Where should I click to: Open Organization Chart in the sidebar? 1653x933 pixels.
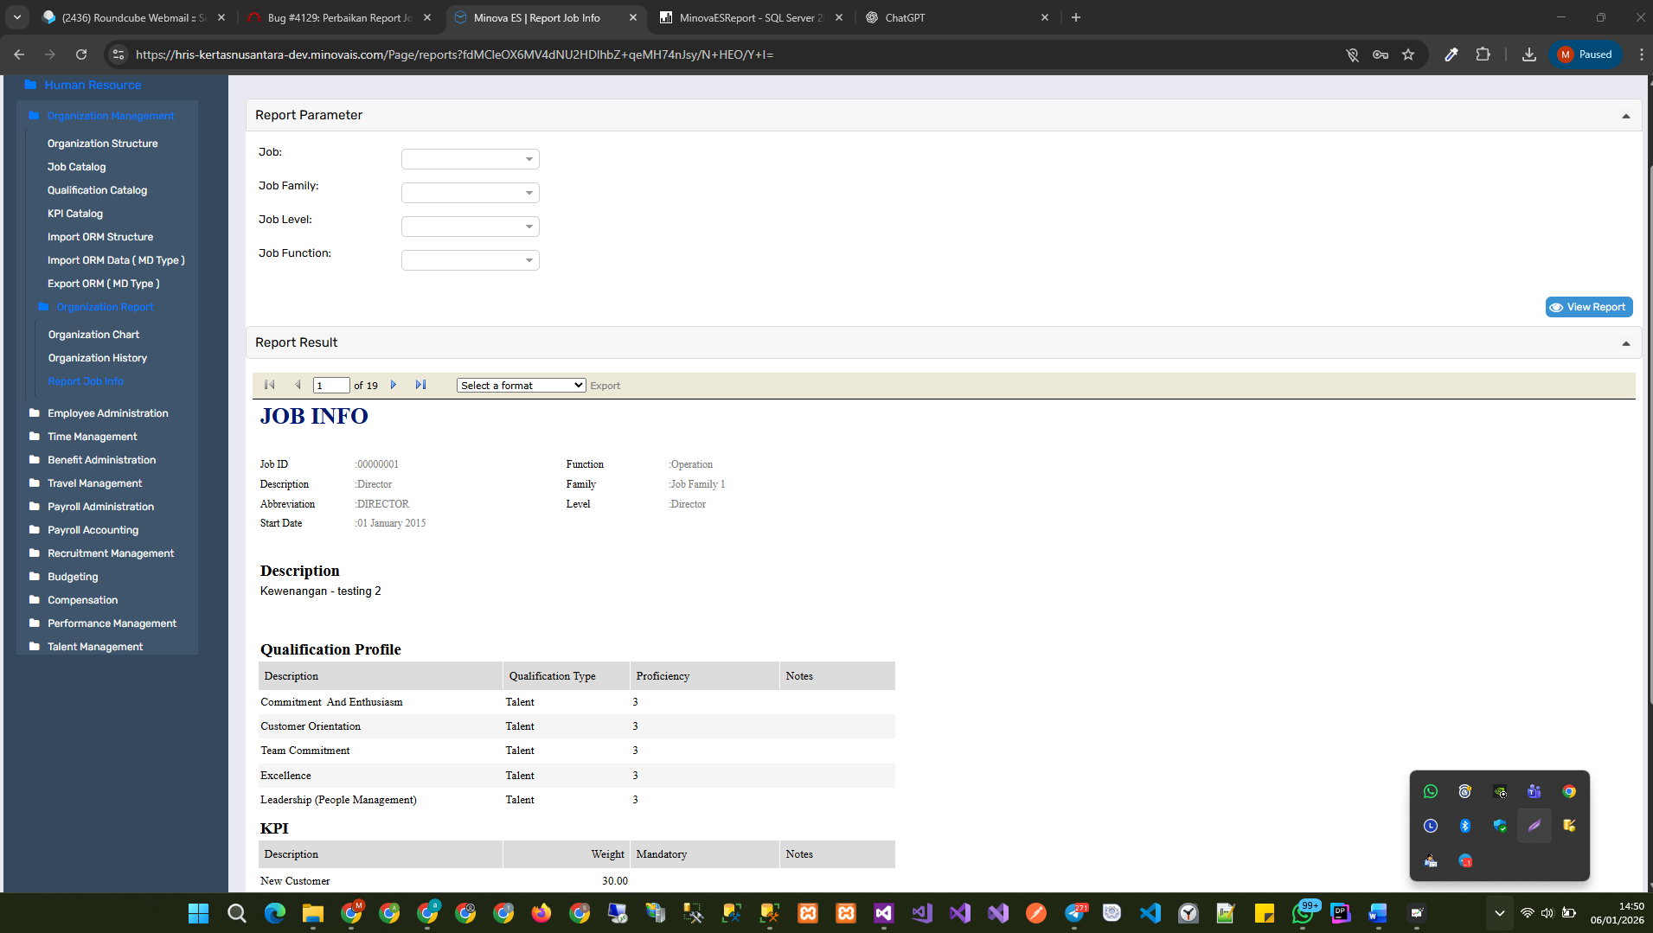click(x=93, y=335)
